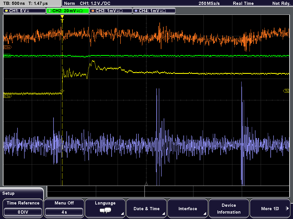Click the orange dot on the CH3 tab

93,11
